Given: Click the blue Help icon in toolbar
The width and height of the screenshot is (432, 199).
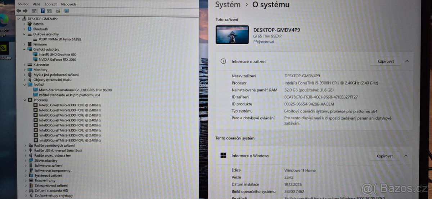Looking at the screenshot, I should 42,11.
